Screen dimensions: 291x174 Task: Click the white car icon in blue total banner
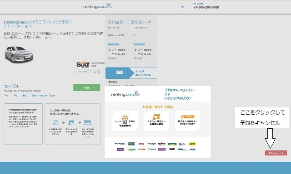click(x=120, y=72)
